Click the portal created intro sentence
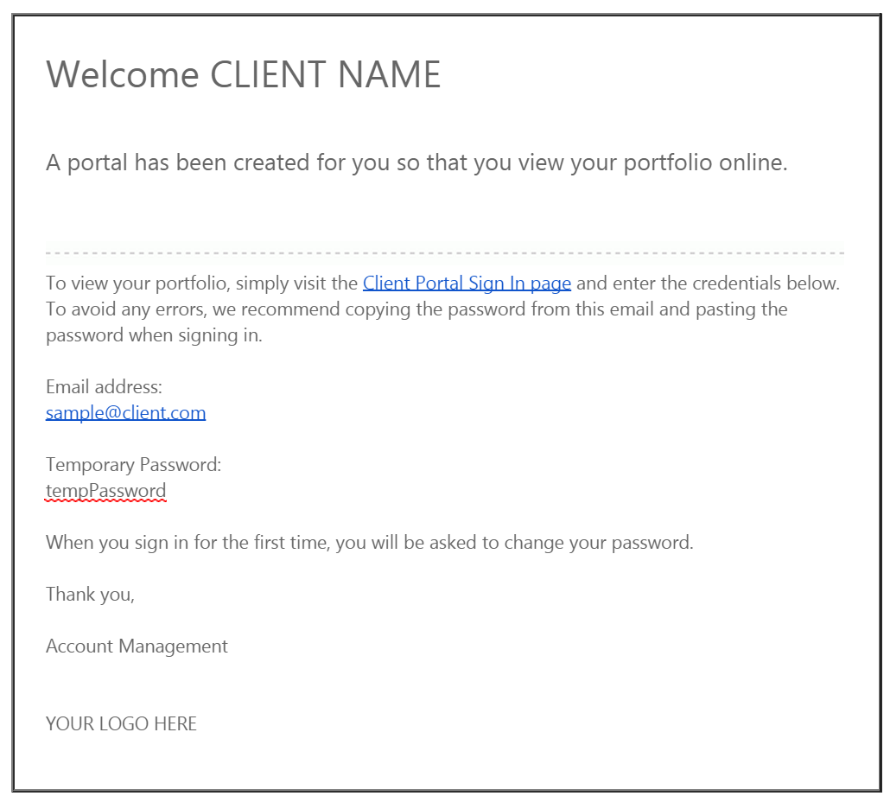The height and width of the screenshot is (796, 890). [x=416, y=163]
